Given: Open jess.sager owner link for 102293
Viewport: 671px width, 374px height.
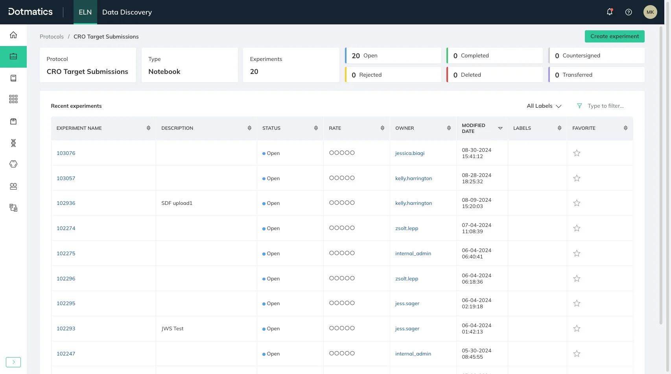Looking at the screenshot, I should click(x=407, y=328).
